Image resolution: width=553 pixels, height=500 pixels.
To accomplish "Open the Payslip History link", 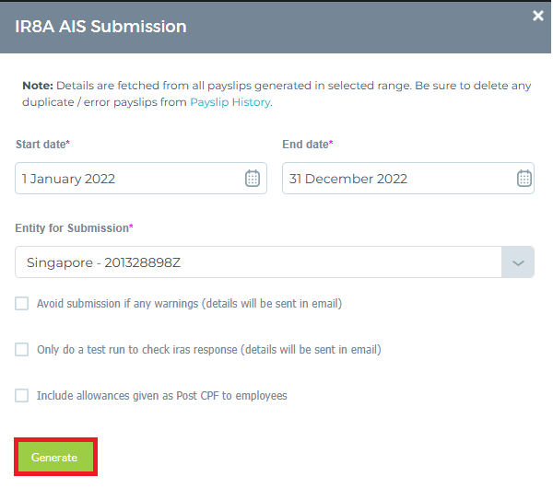I will tap(230, 102).
